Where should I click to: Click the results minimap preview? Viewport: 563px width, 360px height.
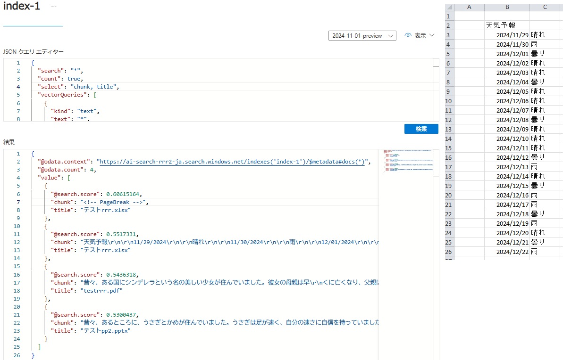408,161
